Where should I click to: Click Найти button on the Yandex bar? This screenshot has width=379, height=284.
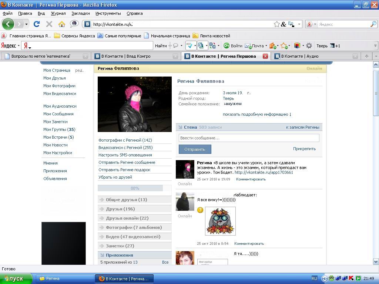click(161, 45)
